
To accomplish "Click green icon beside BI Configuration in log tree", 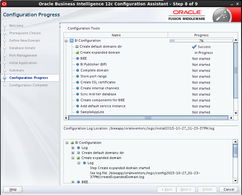I will tap(72, 143).
